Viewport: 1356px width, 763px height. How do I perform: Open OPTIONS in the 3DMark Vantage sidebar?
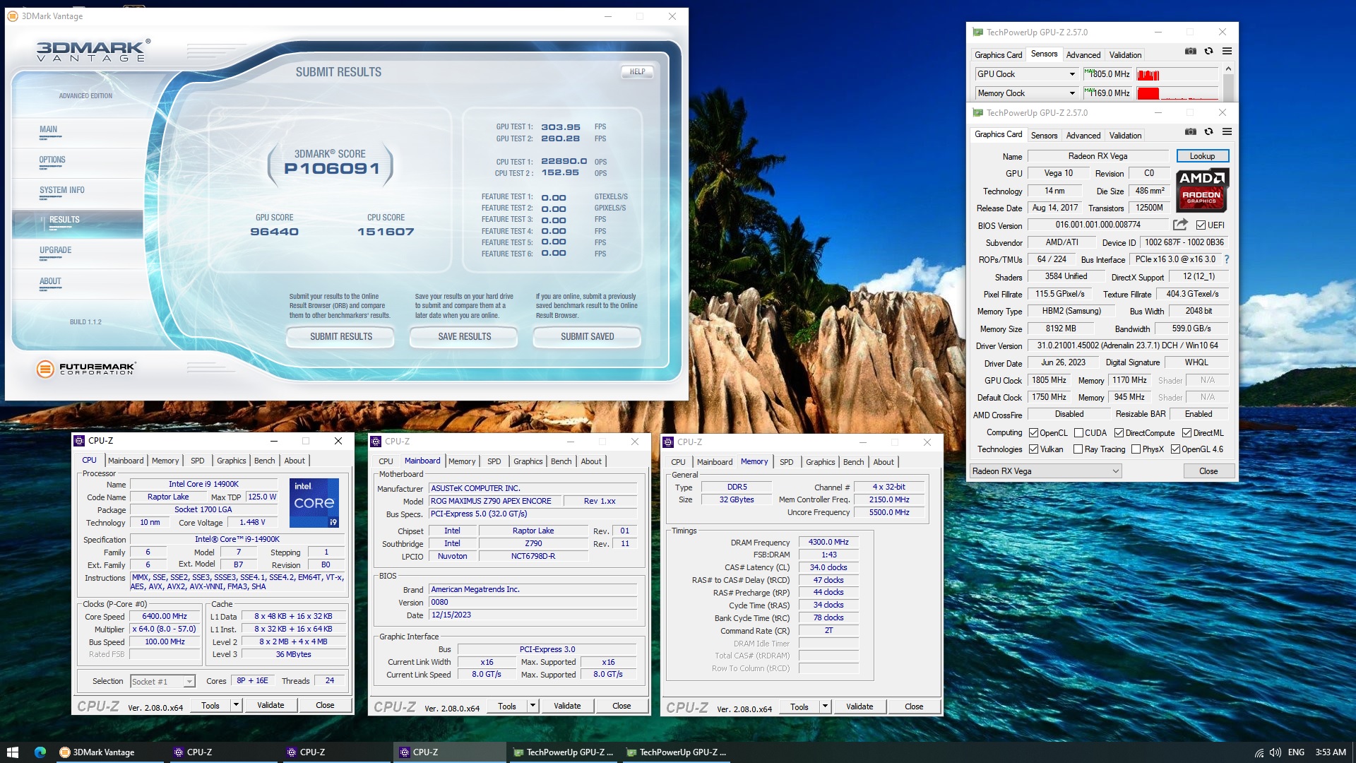[x=52, y=160]
